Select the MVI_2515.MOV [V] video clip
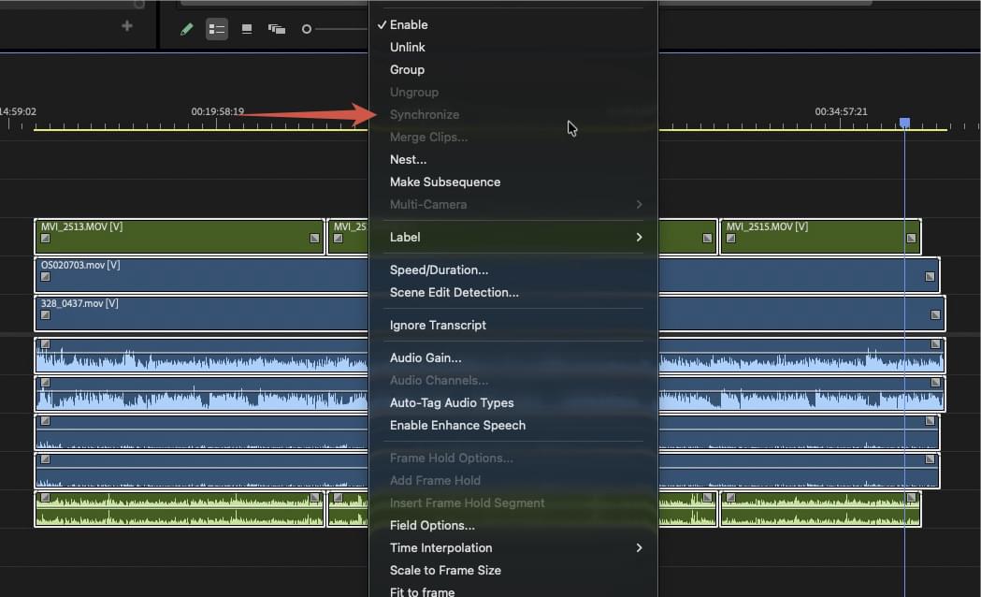 [820, 237]
